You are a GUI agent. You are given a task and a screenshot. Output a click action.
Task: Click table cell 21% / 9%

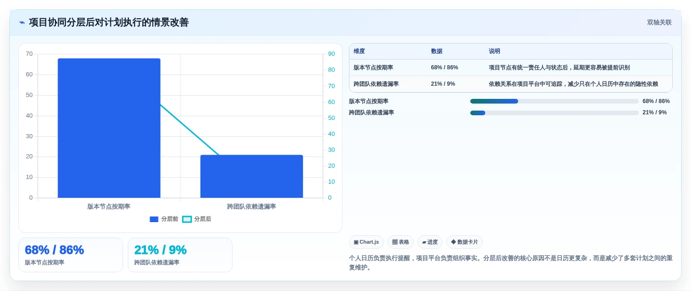(443, 84)
